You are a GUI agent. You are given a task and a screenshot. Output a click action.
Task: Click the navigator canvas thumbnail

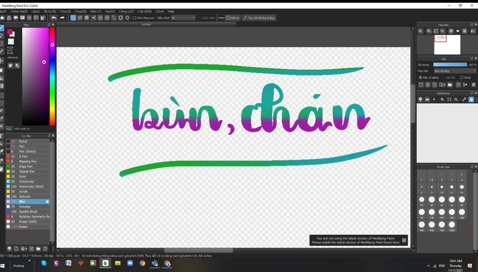pos(447,45)
